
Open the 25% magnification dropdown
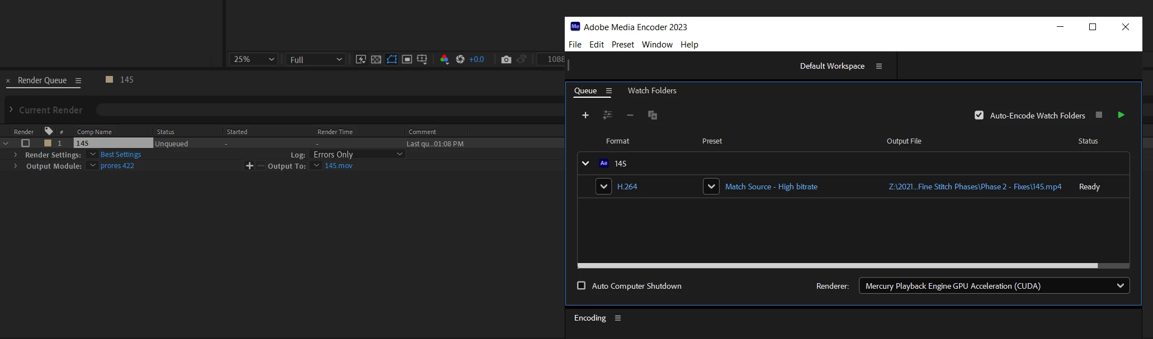[254, 59]
